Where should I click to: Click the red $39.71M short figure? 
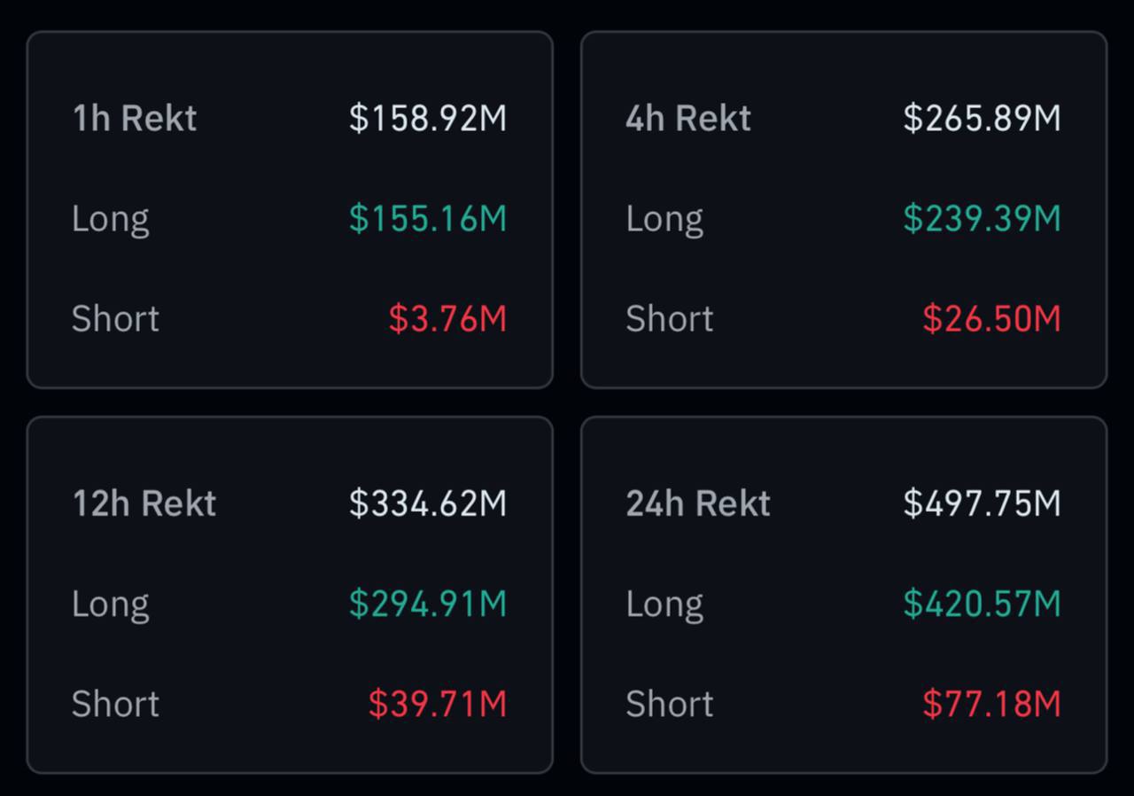tap(438, 704)
